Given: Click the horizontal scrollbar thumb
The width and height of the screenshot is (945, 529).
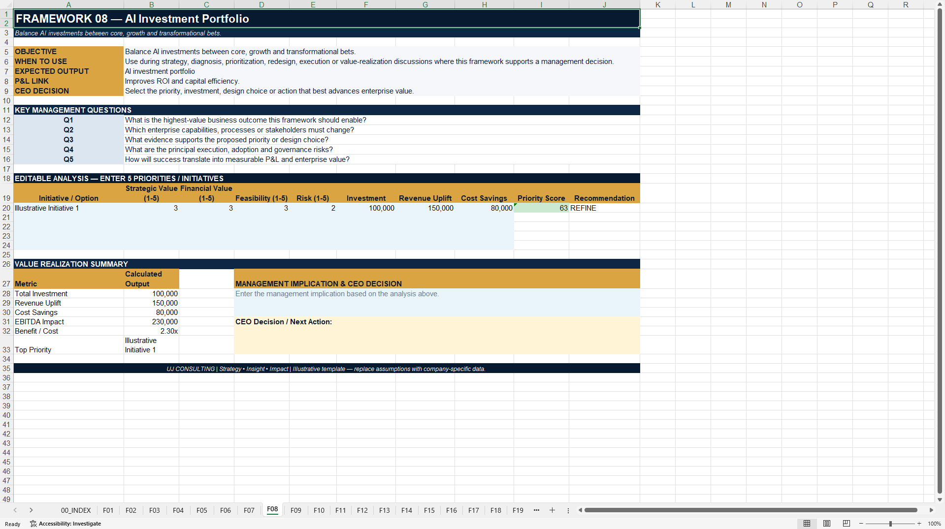Looking at the screenshot, I should (x=750, y=510).
